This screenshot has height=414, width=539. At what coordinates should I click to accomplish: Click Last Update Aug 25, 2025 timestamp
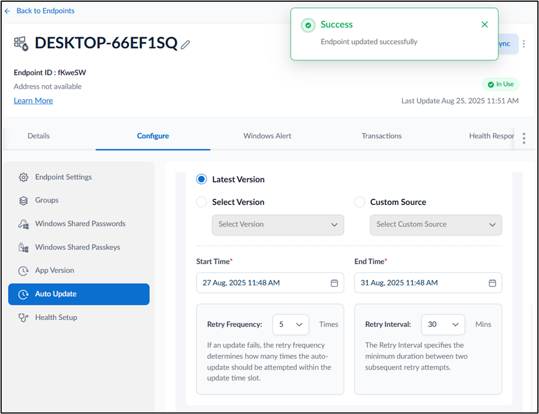tap(460, 101)
